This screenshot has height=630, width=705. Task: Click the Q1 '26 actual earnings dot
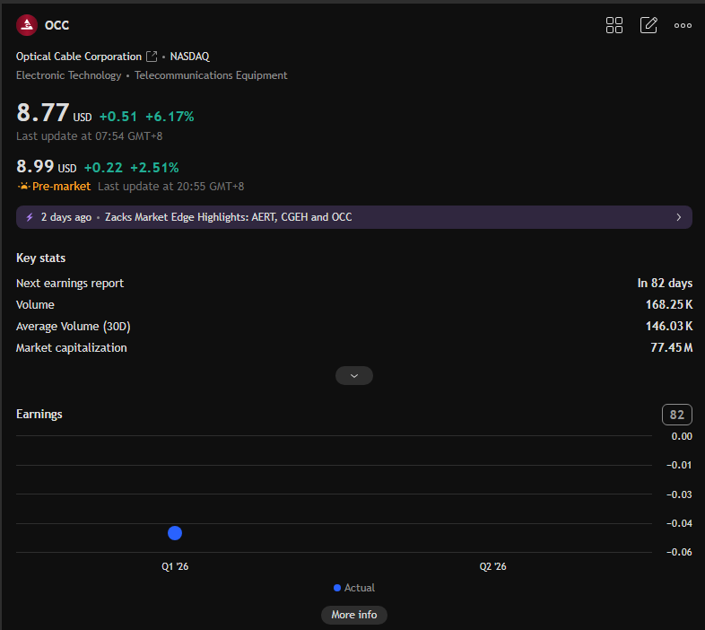[175, 533]
